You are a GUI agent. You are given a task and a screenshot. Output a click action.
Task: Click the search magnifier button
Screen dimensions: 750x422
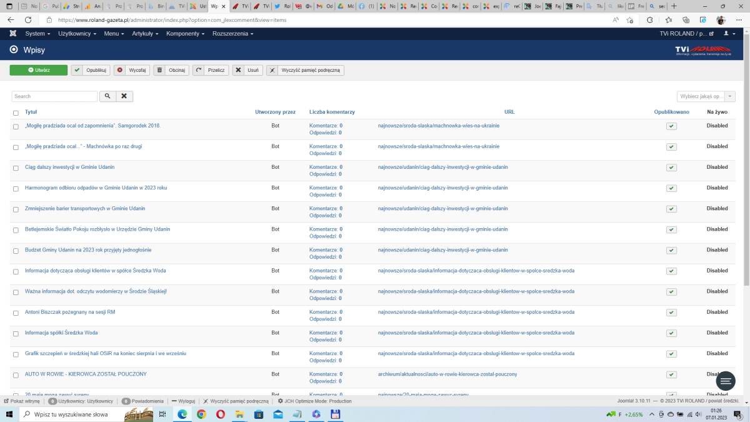coord(107,96)
